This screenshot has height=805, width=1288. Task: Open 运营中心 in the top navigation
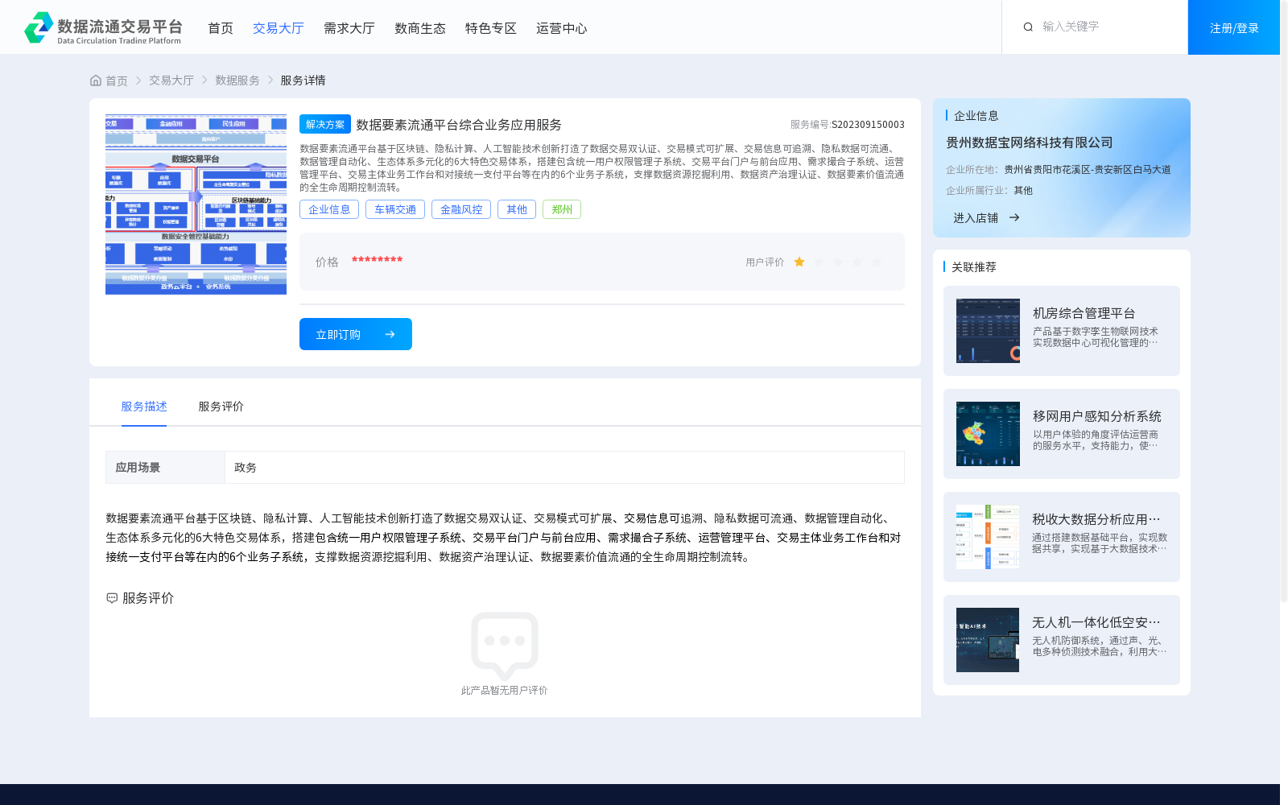[x=562, y=28]
